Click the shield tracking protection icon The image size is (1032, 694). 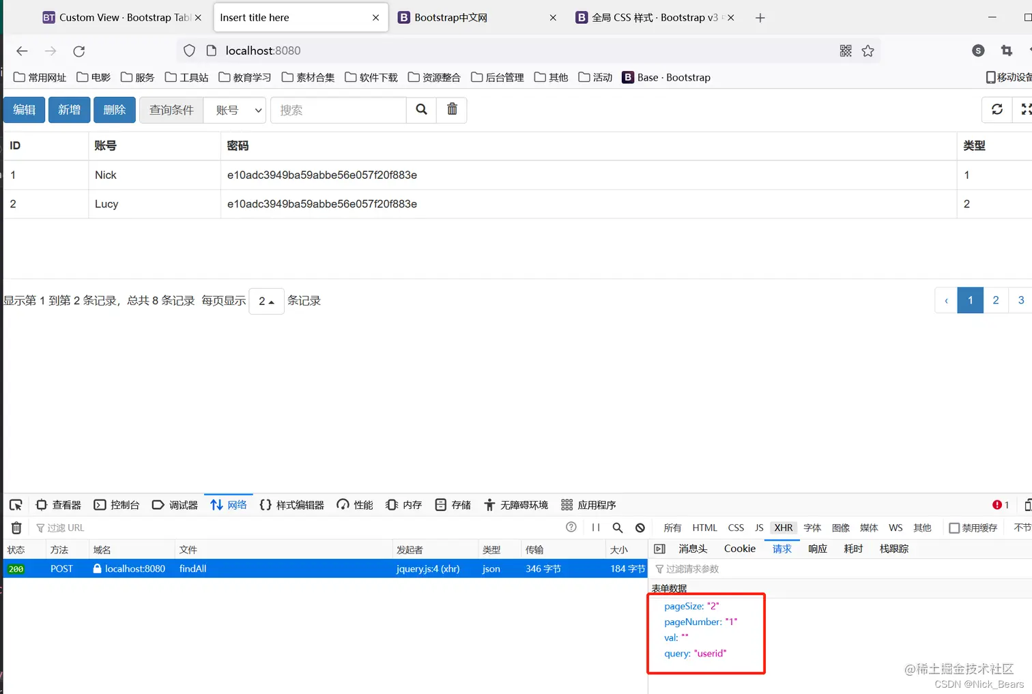(x=190, y=50)
